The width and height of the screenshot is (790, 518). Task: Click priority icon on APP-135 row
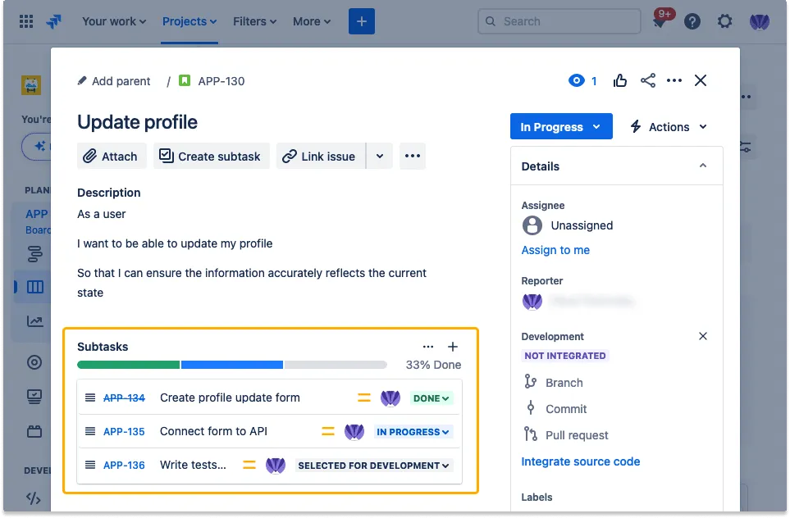click(328, 431)
